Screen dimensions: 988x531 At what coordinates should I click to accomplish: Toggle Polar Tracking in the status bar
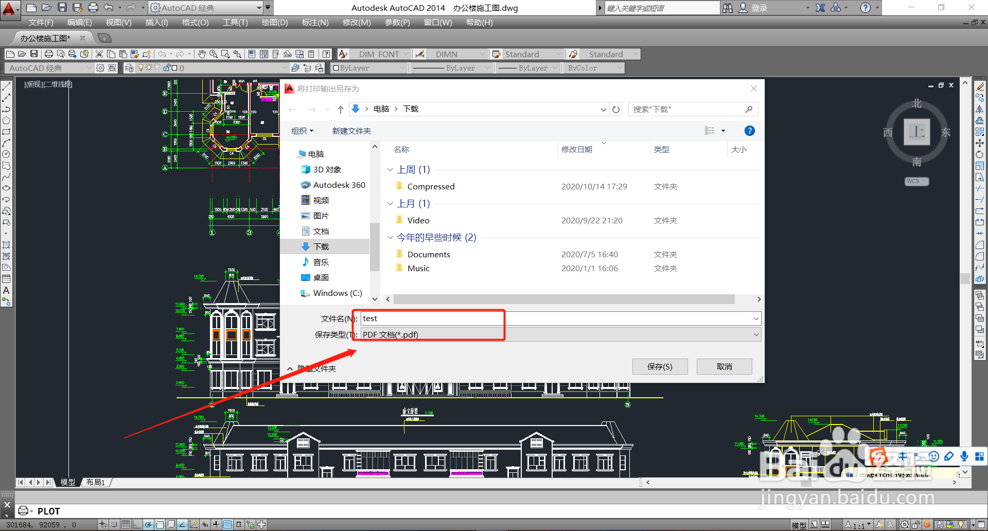148,525
